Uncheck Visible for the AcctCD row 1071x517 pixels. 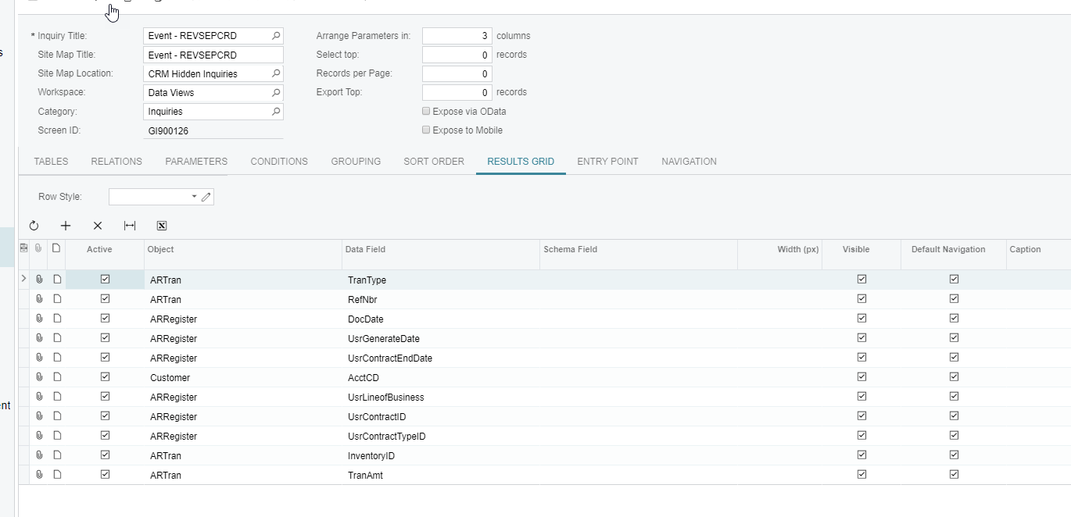point(861,377)
